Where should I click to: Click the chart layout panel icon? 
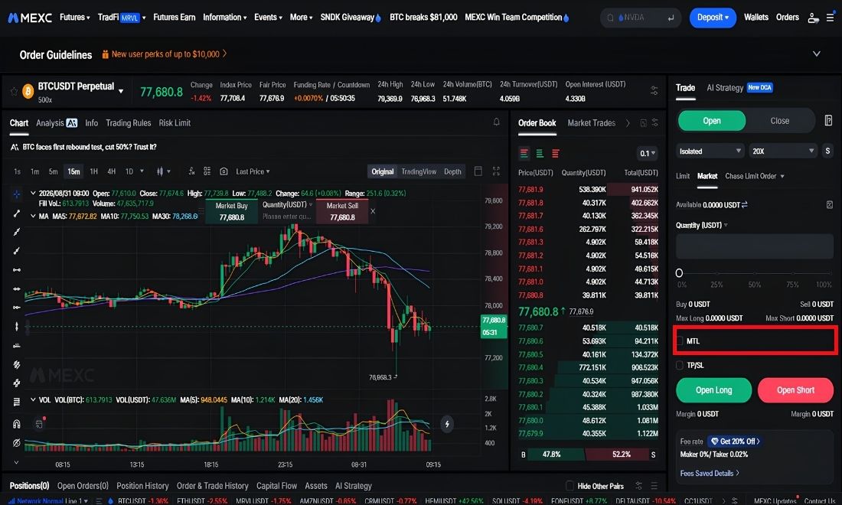coord(478,171)
